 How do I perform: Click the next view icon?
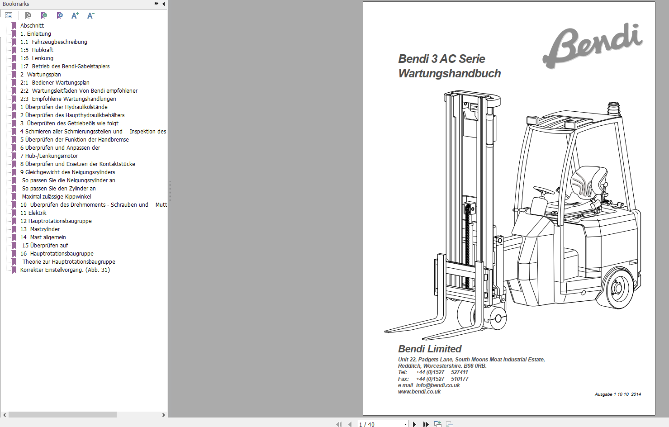(x=449, y=424)
